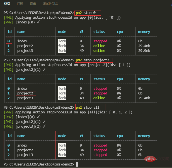Open the 调试控制台 tab

[50, 4]
